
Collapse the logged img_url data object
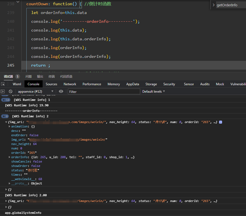coord(6,122)
